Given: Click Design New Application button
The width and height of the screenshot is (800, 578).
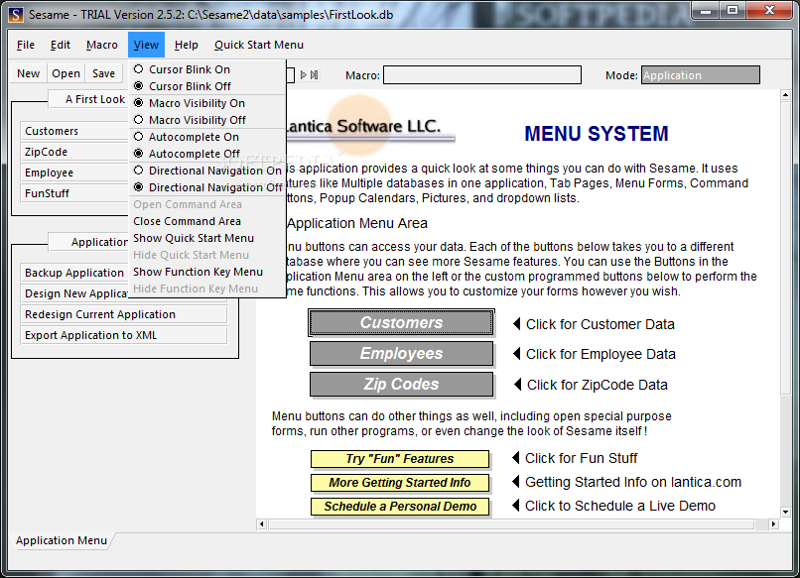Looking at the screenshot, I should point(74,293).
